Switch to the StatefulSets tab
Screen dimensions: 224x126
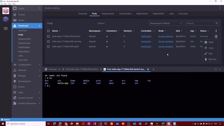[x=142, y=14]
